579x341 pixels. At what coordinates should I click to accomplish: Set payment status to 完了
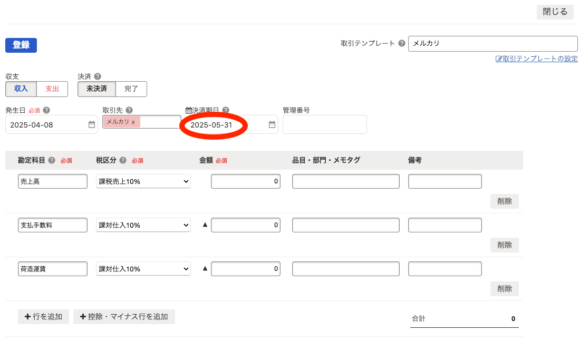[131, 89]
